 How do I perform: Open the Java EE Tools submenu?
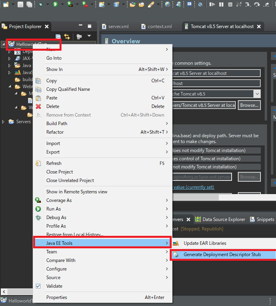point(102,243)
